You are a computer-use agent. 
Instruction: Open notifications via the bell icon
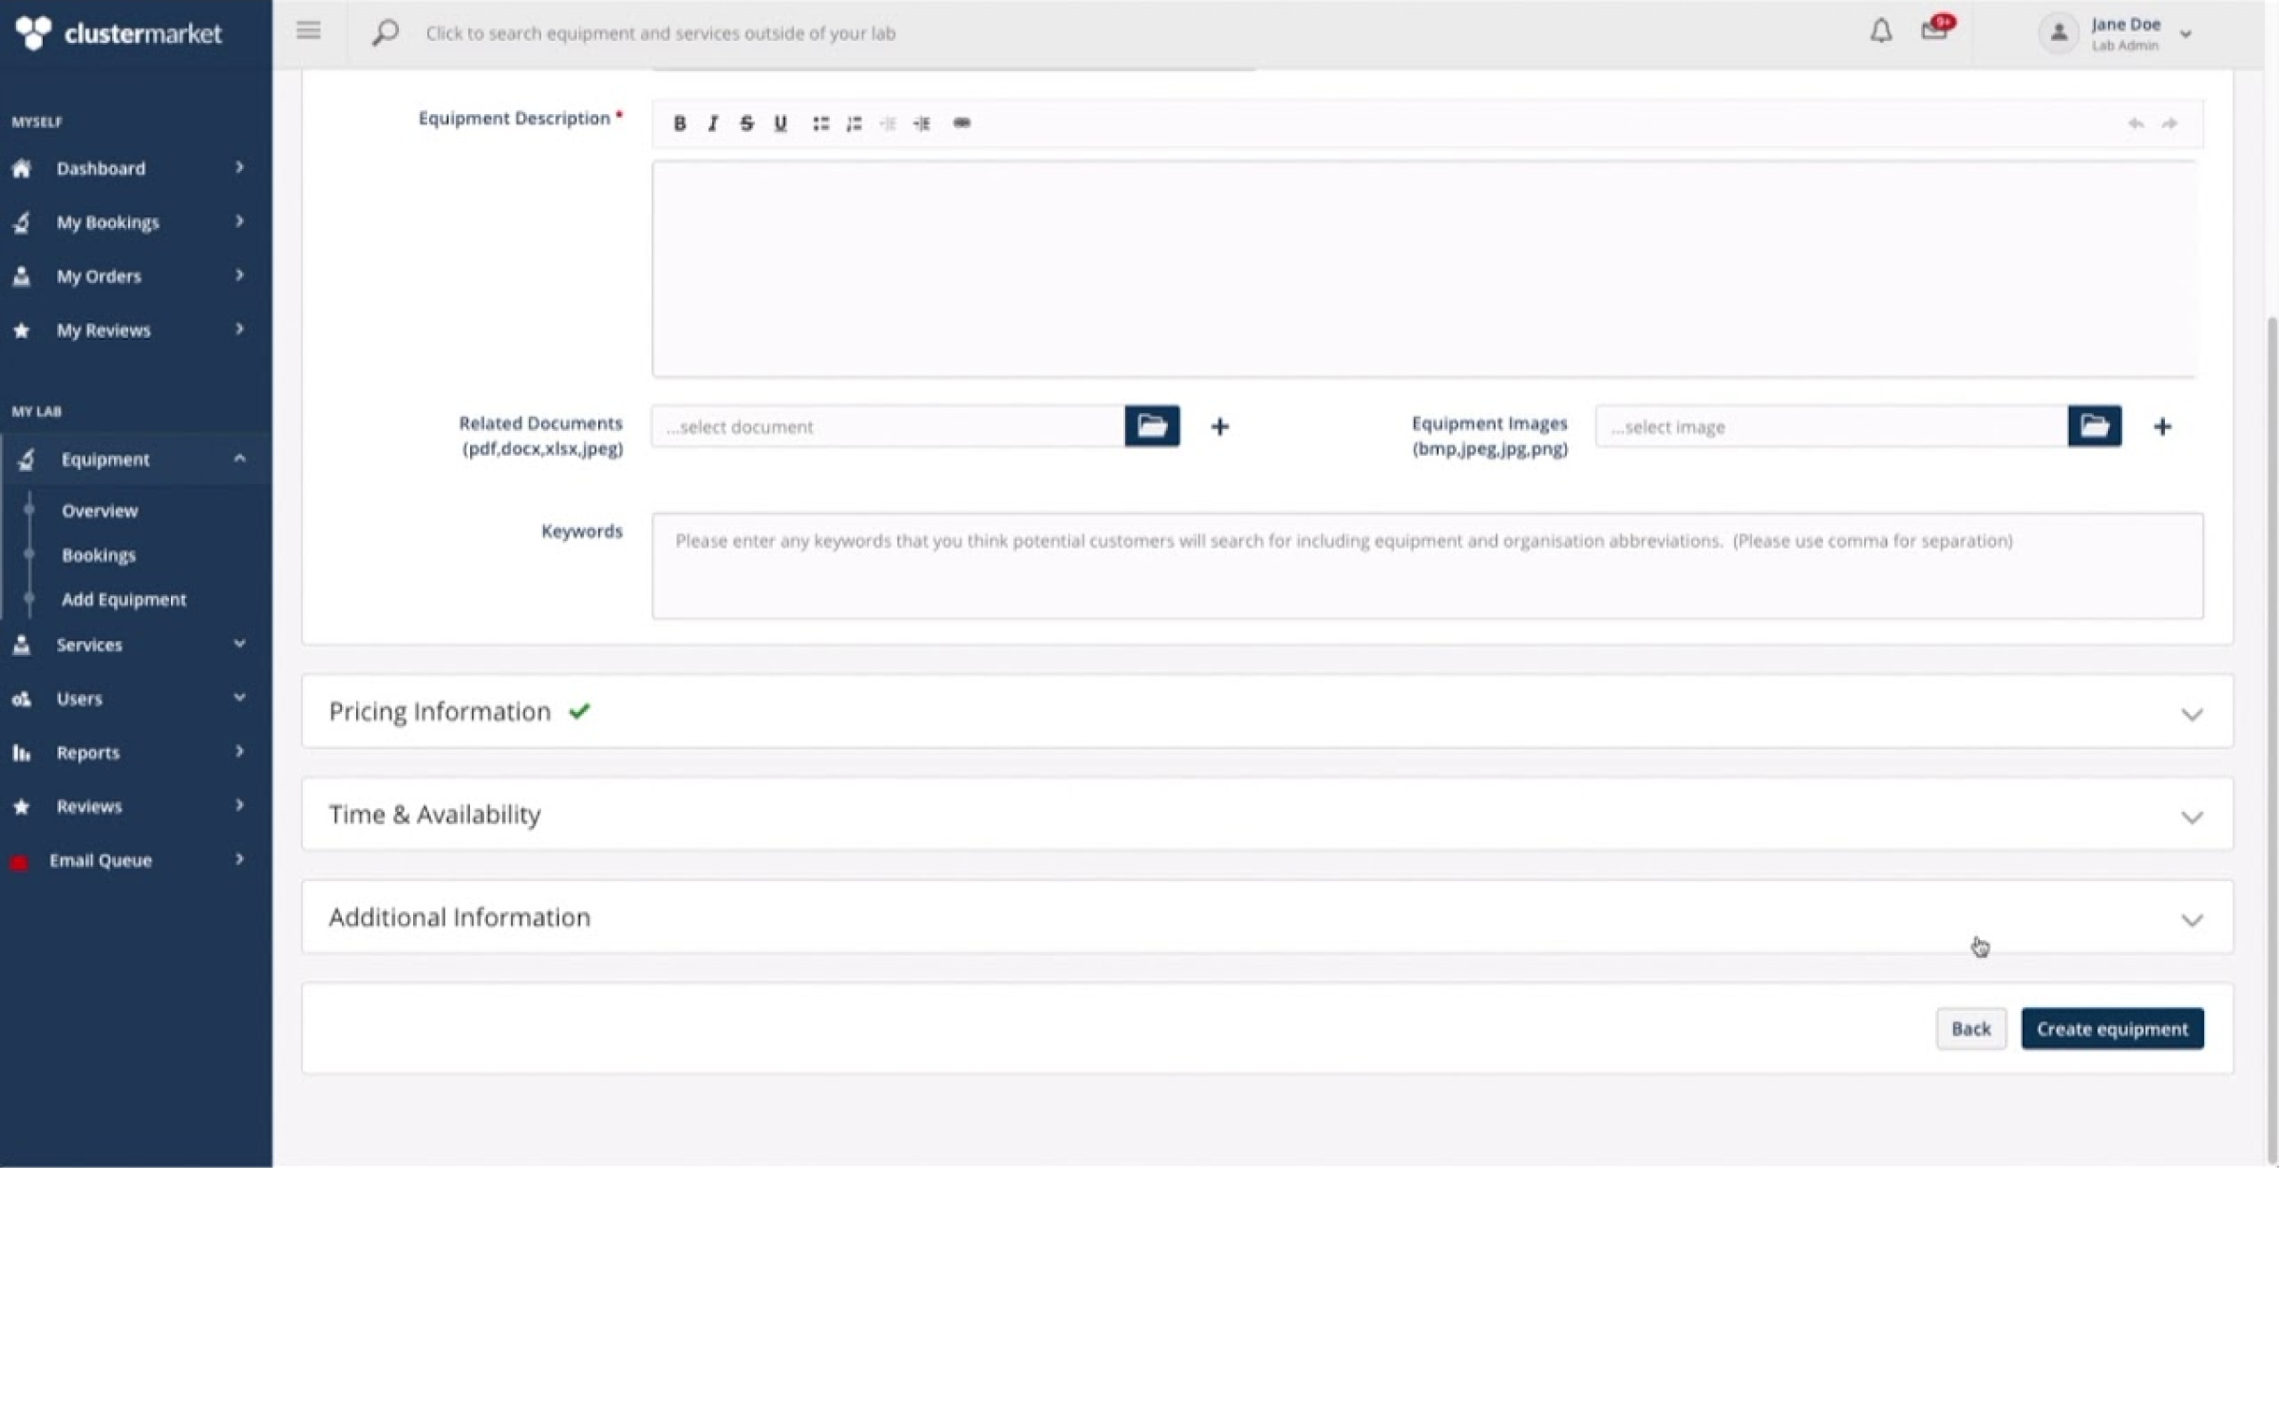[x=1881, y=31]
